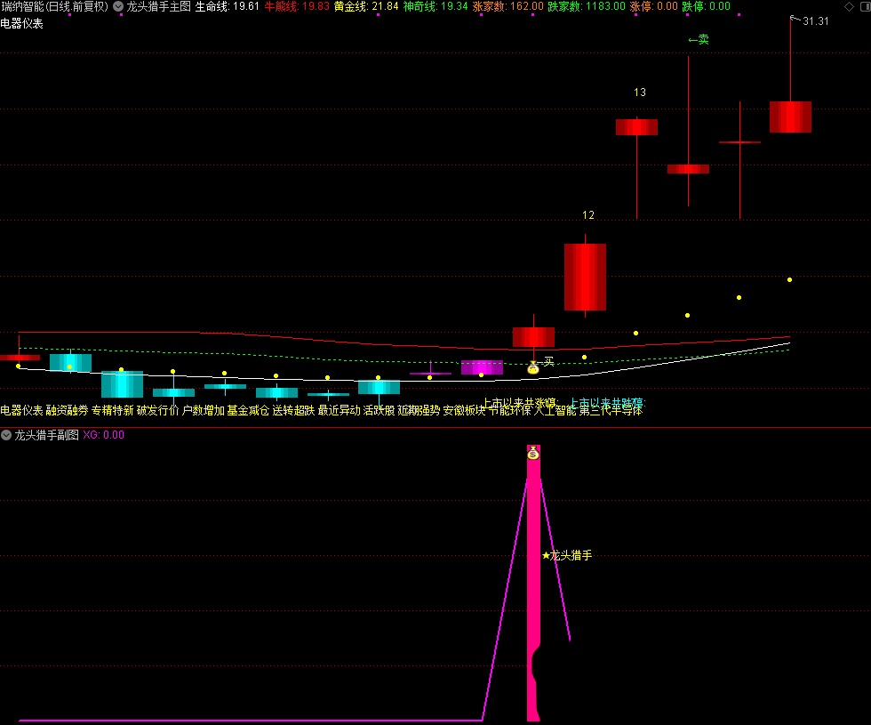This screenshot has width=871, height=725.
Task: Click the magenta candlestick on main chart
Action: pos(482,367)
